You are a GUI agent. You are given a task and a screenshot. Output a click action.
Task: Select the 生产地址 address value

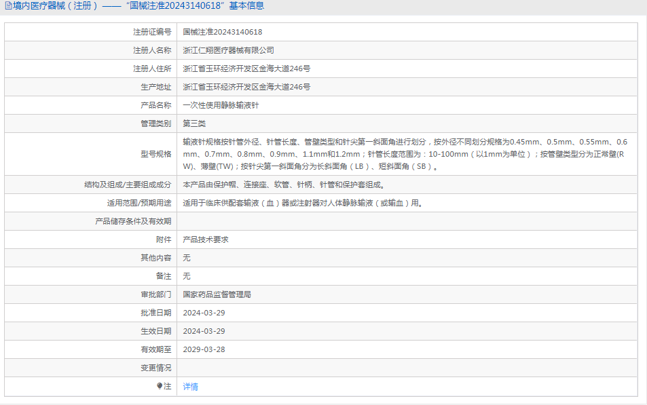point(246,87)
